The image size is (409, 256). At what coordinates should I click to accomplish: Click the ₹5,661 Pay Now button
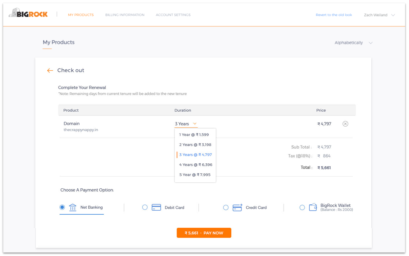[x=204, y=233]
